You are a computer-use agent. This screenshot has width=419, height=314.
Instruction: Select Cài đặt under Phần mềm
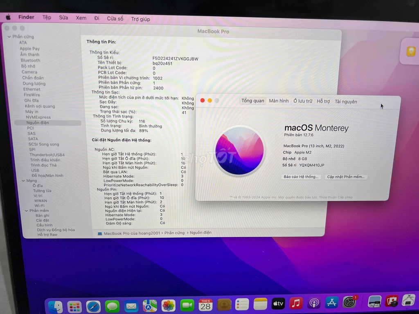(x=43, y=220)
